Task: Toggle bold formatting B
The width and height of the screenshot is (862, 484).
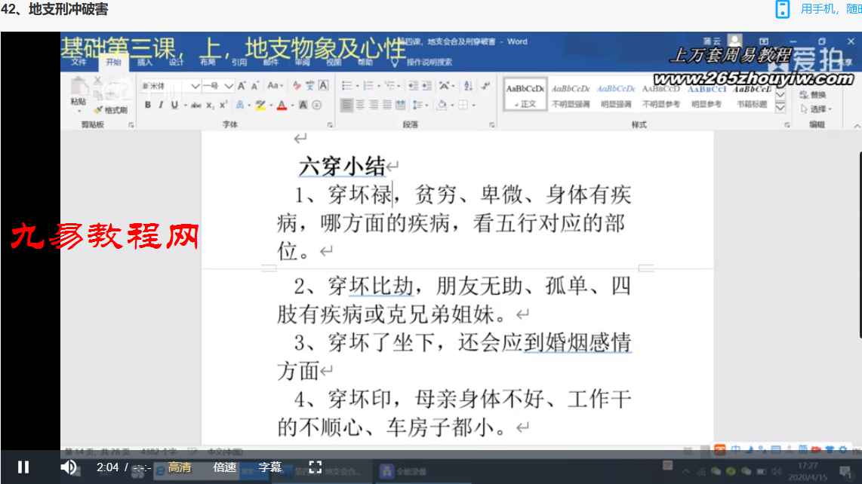Action: [148, 105]
